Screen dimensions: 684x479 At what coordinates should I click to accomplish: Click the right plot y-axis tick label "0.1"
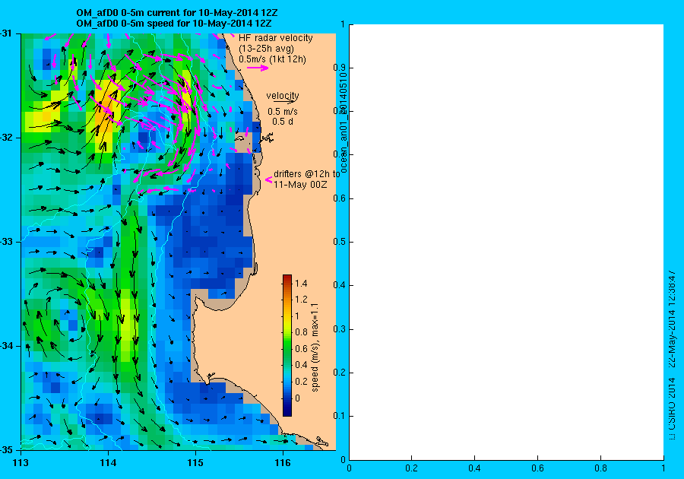[x=340, y=416]
